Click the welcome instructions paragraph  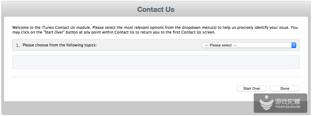155,30
